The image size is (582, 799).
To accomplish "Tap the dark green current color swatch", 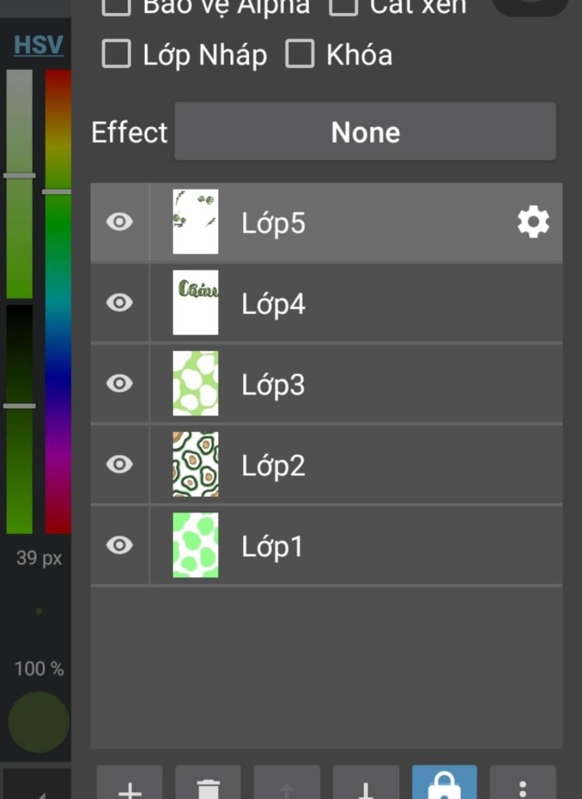I will pos(39,722).
